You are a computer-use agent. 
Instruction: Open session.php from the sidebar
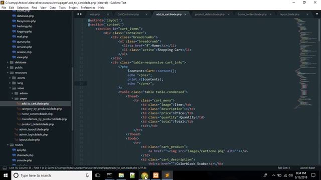tap(24, 52)
